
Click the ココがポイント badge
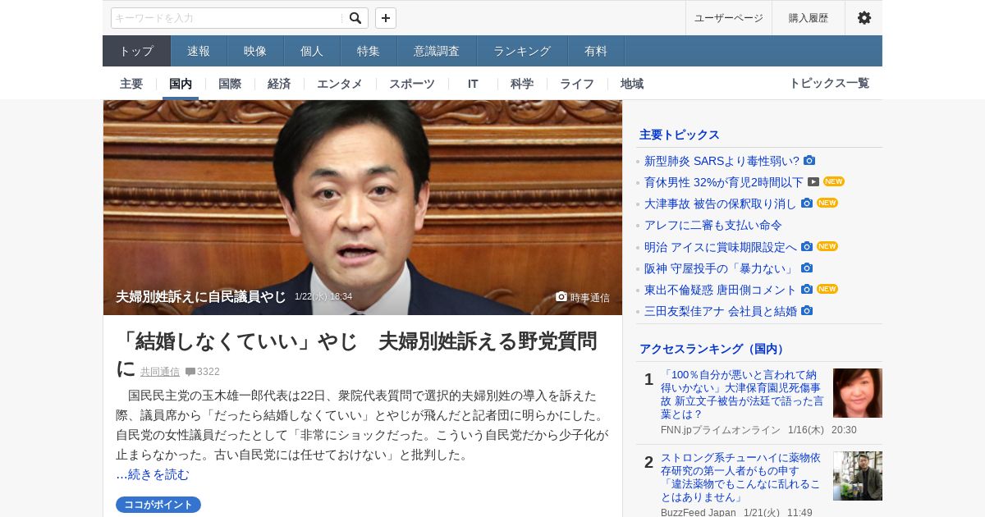pos(158,505)
